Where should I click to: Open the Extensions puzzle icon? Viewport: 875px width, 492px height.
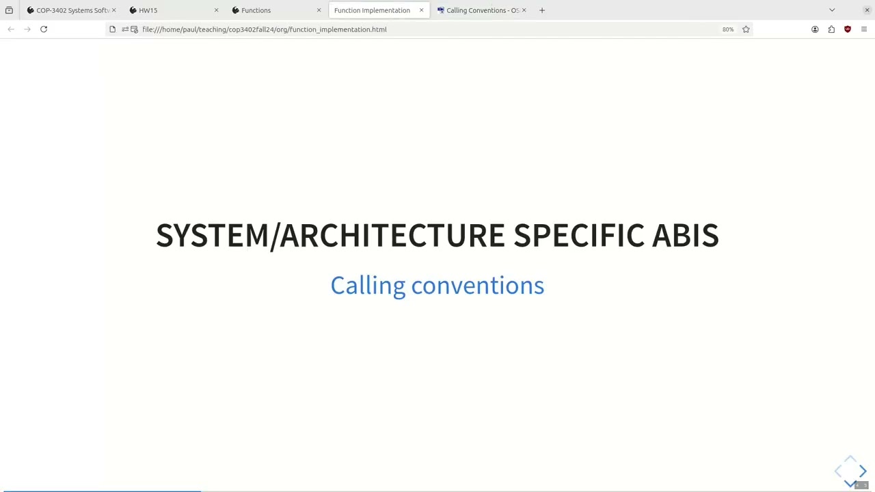[x=831, y=29]
